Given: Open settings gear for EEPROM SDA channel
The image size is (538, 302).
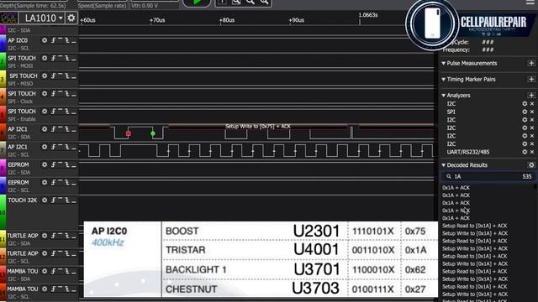Looking at the screenshot, I should coord(45,165).
